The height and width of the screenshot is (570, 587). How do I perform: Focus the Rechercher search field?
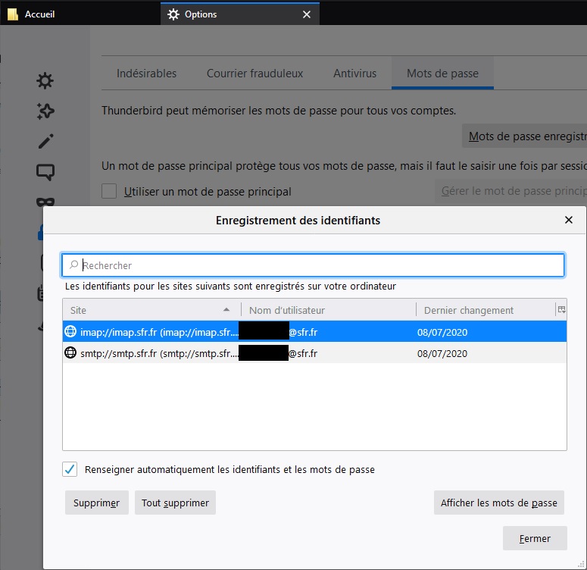coord(313,265)
